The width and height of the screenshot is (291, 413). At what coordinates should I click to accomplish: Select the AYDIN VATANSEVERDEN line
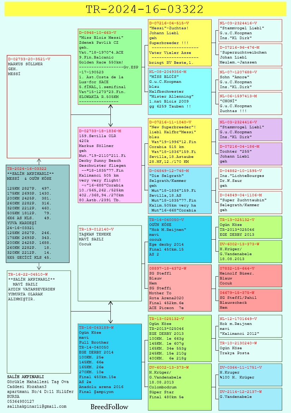32,289
